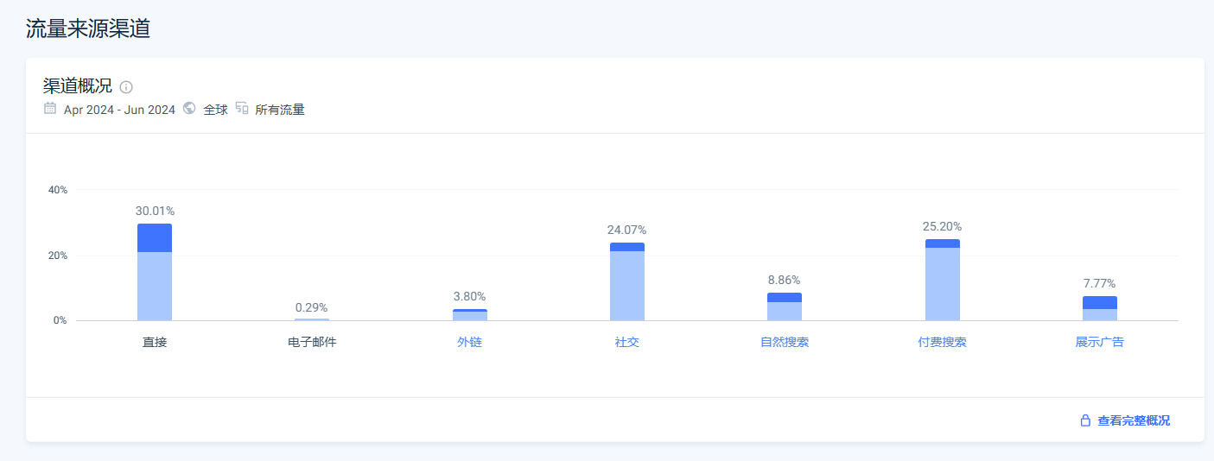Select the 自然搜索 channel label
Screen dimensions: 1214x461
click(x=784, y=342)
